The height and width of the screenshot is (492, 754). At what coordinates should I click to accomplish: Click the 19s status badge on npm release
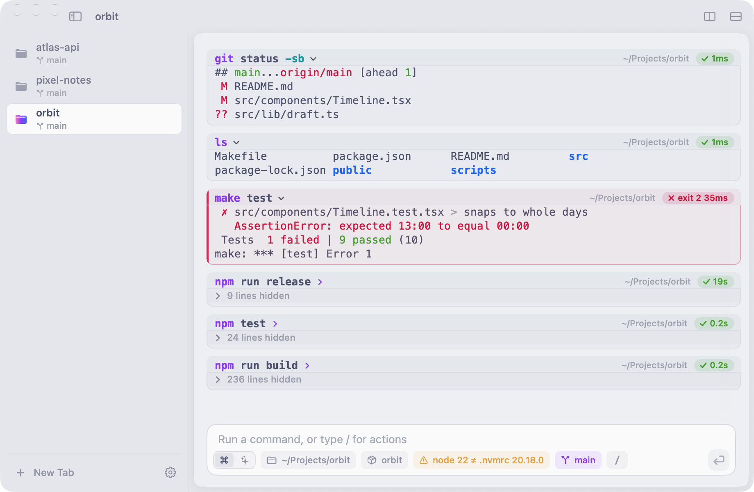click(716, 282)
